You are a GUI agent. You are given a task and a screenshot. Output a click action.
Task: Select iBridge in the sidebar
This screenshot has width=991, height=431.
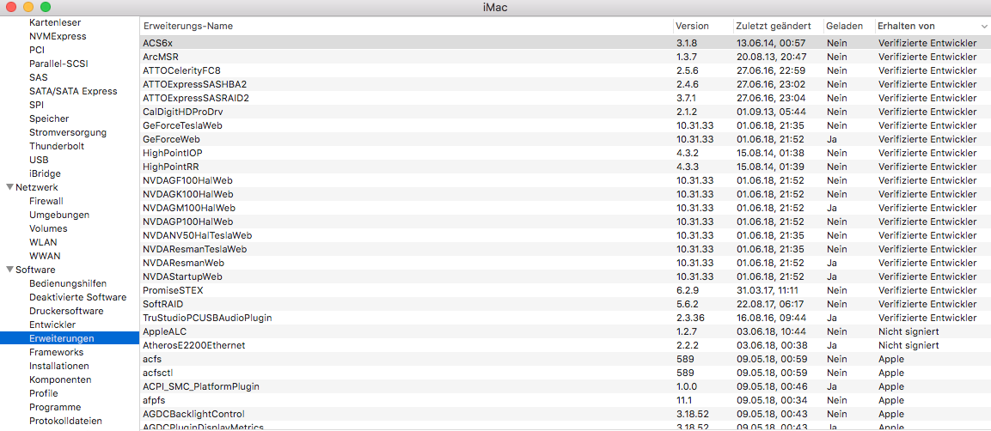tap(45, 173)
